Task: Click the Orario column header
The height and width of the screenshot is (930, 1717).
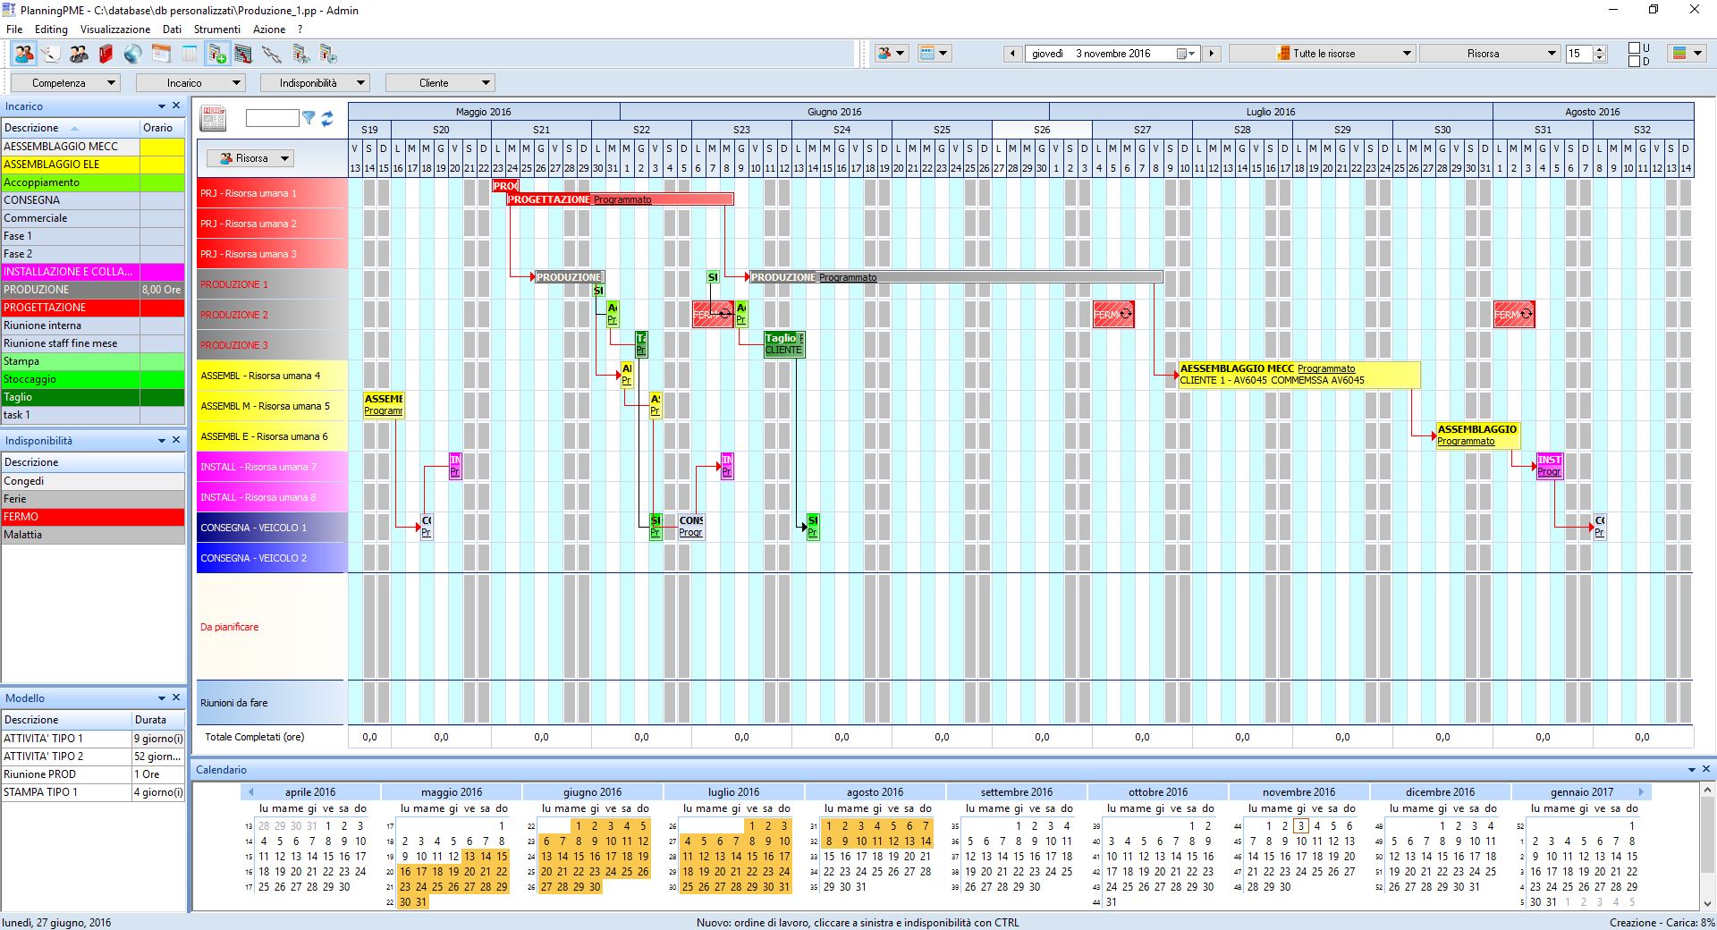Action: pos(162,128)
